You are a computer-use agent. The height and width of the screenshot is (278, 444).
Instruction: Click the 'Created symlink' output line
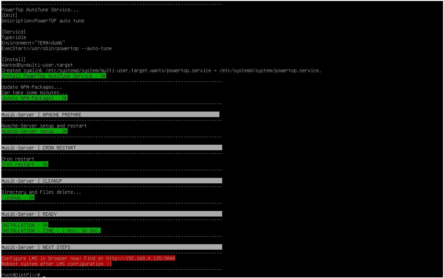click(161, 70)
